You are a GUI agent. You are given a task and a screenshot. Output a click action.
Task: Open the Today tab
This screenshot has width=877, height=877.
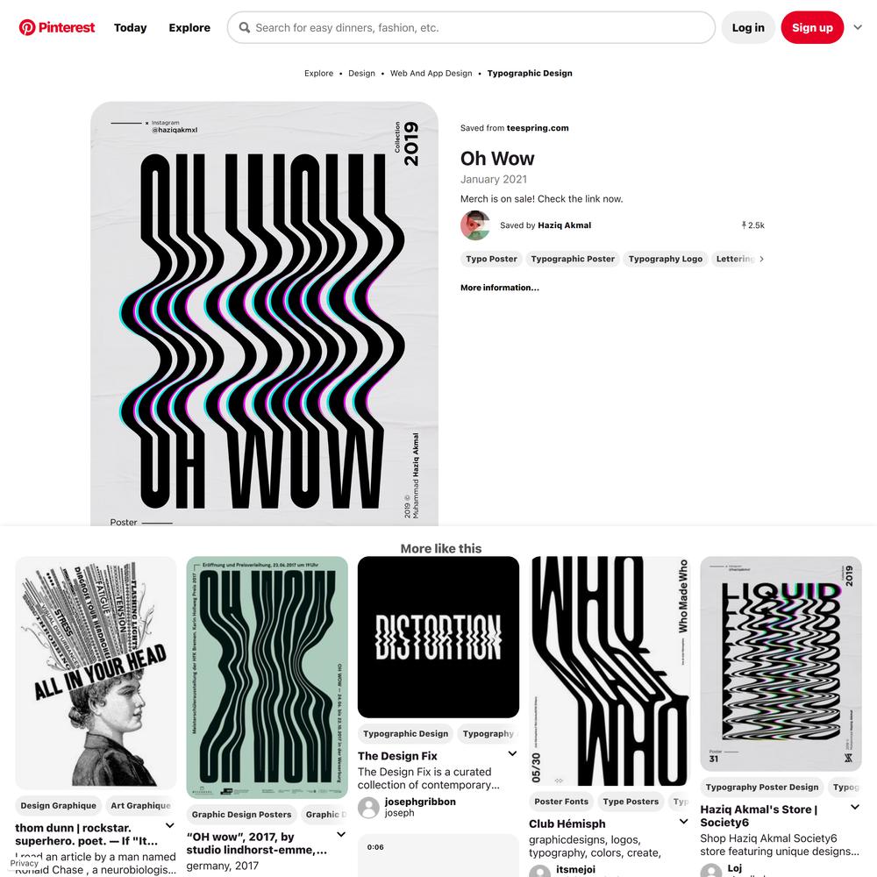click(131, 27)
